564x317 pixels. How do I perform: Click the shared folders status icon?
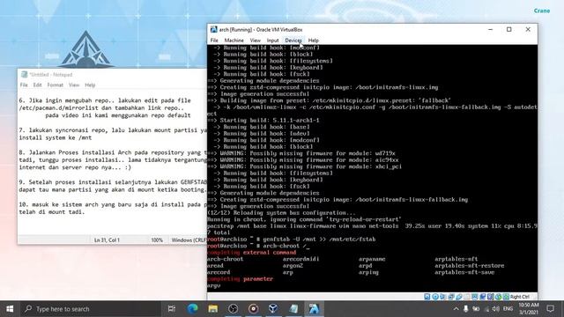click(466, 297)
